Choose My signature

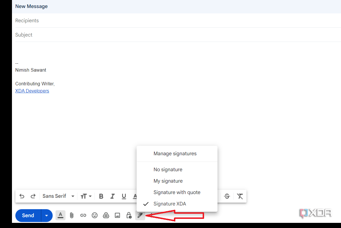coord(177,181)
